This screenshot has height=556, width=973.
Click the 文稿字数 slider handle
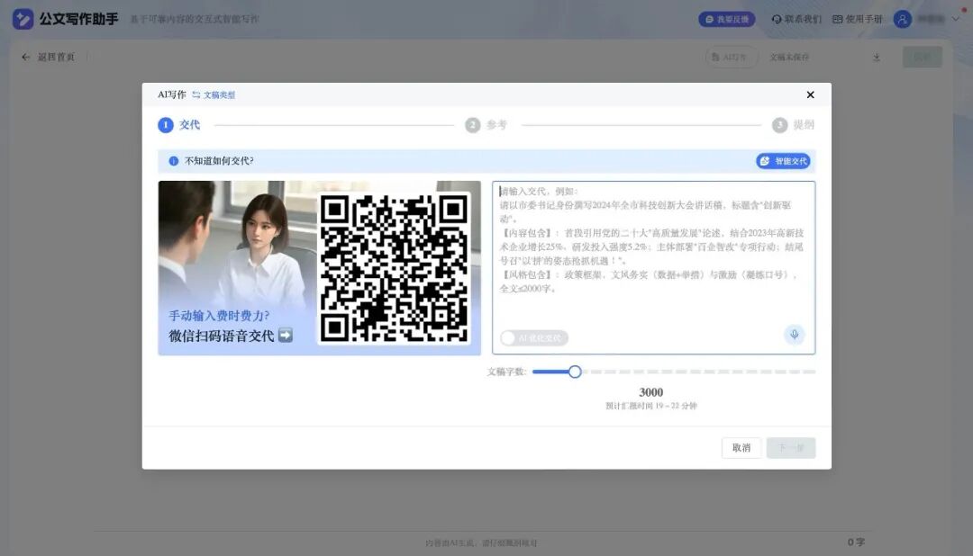[x=575, y=372]
